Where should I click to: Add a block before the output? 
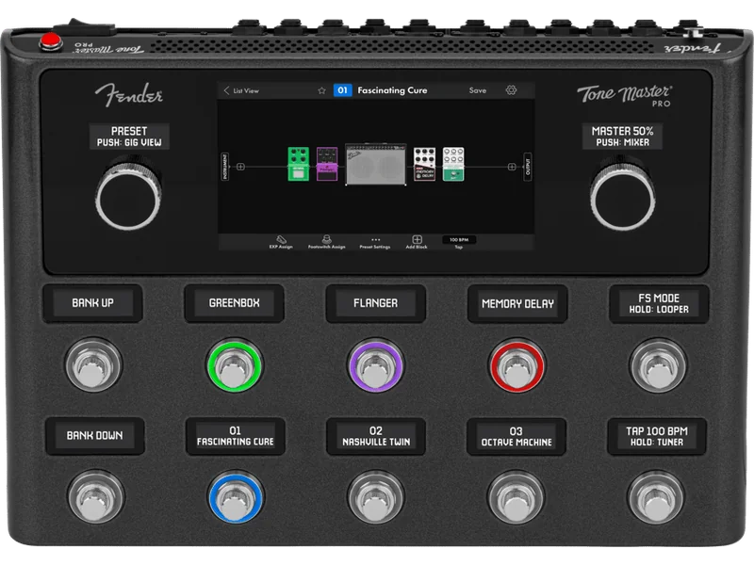(512, 167)
